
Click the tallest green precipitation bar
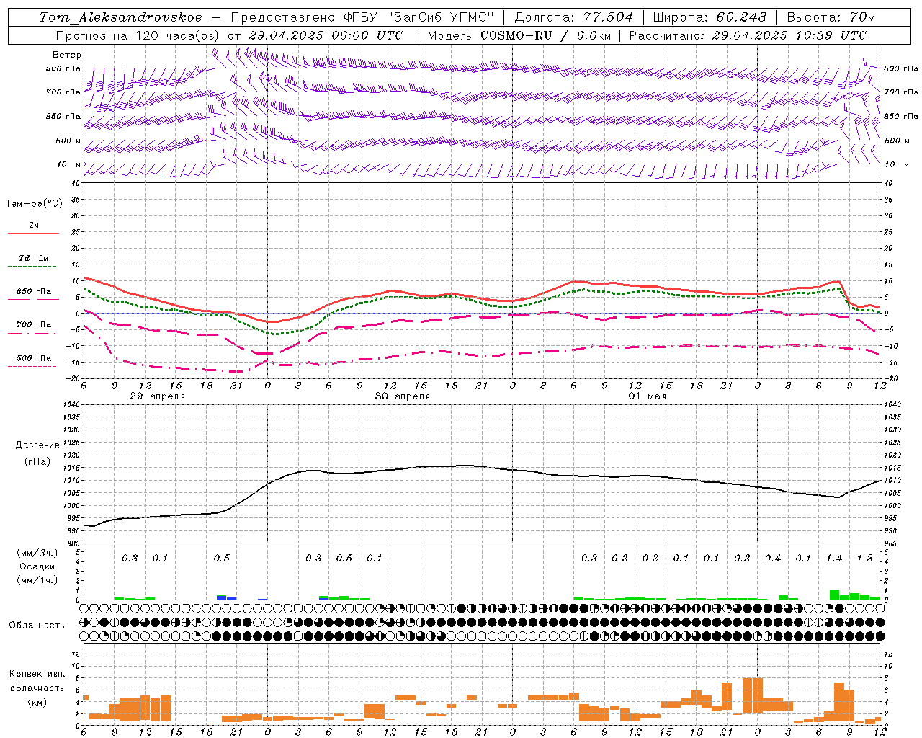point(834,595)
